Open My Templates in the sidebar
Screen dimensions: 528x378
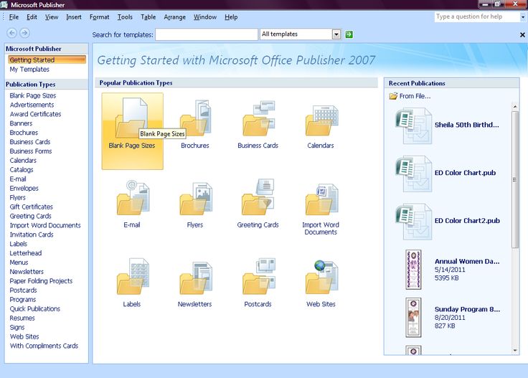coord(29,70)
